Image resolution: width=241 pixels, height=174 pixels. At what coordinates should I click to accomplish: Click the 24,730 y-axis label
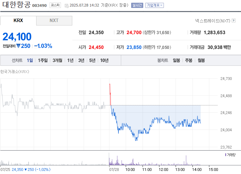point(226,79)
